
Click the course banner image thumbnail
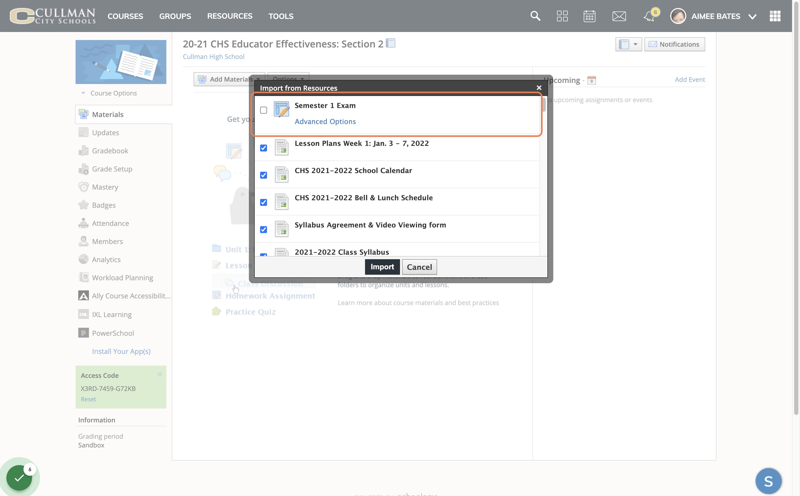(121, 62)
